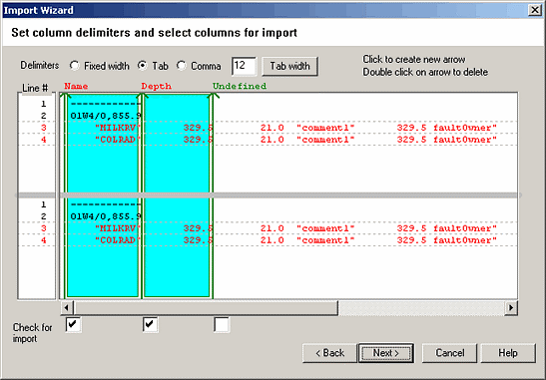Apply the Tab width button
This screenshot has height=380, width=546.
[289, 66]
